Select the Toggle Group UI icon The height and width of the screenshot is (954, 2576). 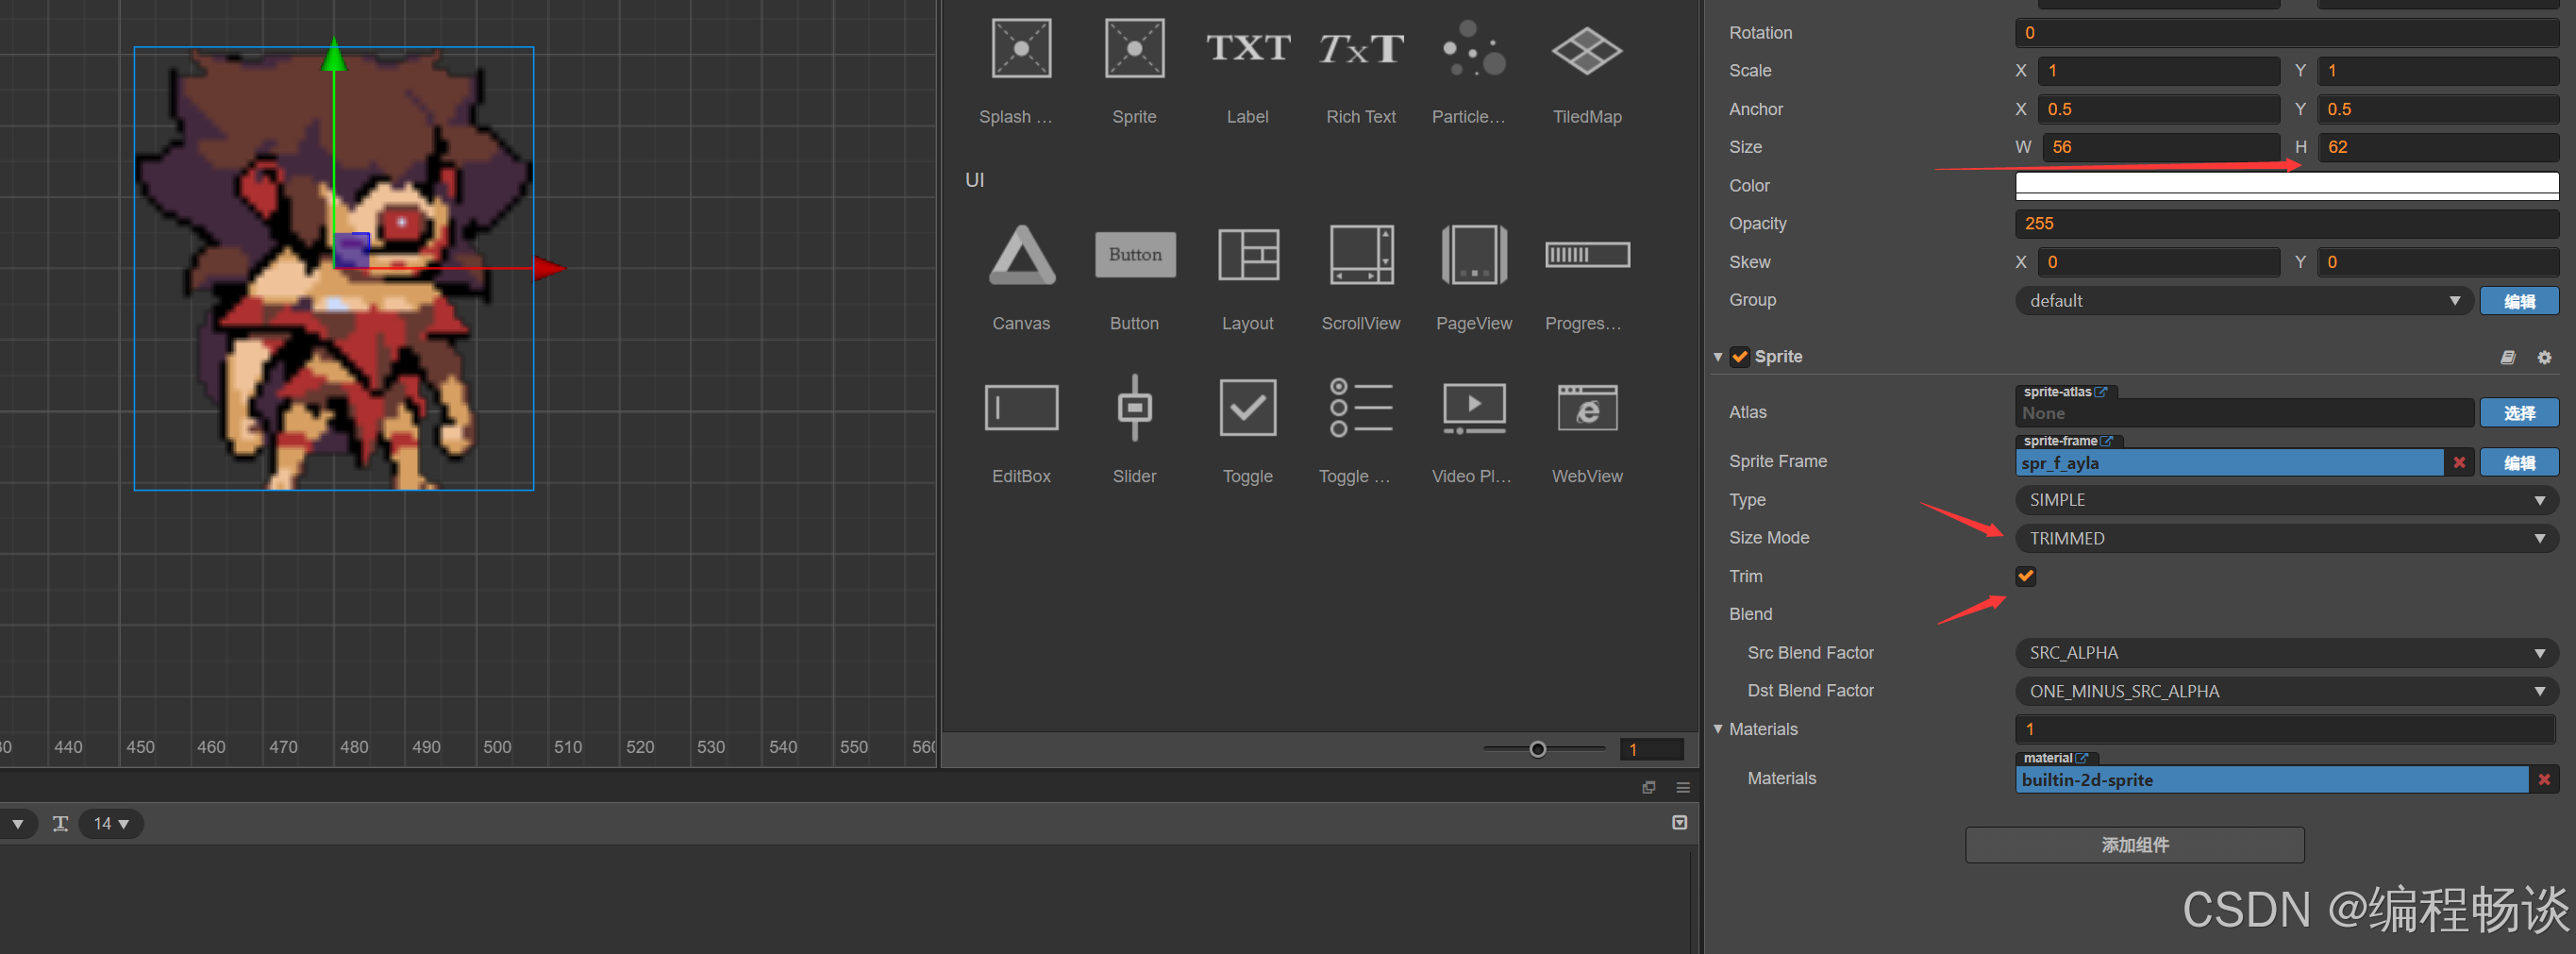click(x=1360, y=407)
